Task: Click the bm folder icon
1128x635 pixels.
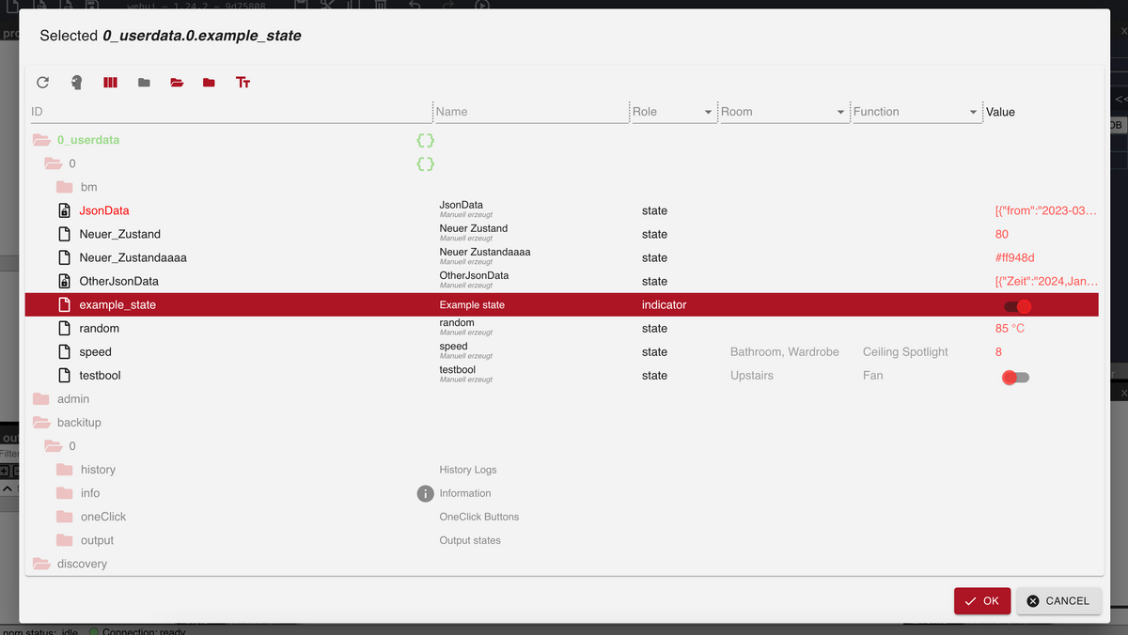Action: click(x=64, y=187)
